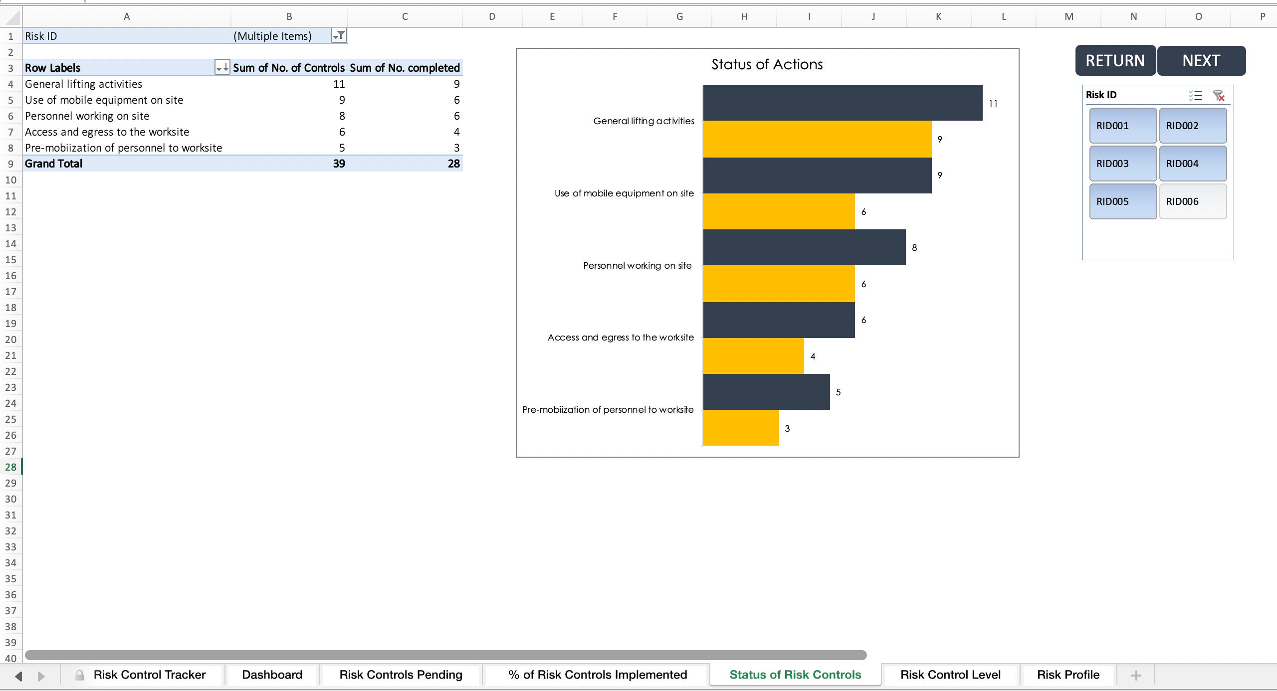The image size is (1277, 691).
Task: Open the Row Labels sort and filter menu
Action: click(222, 68)
